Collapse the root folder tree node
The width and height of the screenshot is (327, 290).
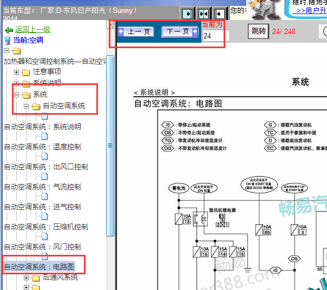click(6, 50)
